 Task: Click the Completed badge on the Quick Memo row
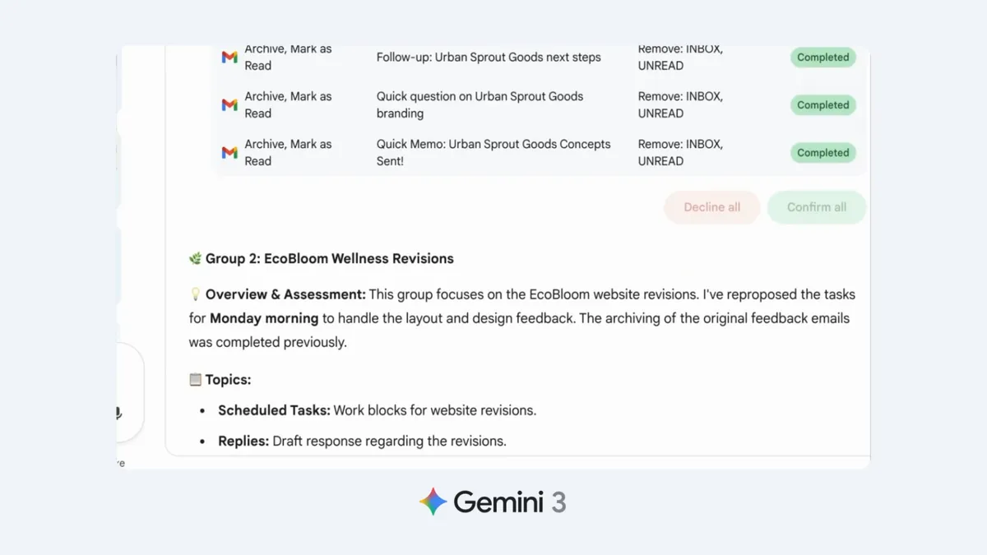pyautogui.click(x=822, y=152)
